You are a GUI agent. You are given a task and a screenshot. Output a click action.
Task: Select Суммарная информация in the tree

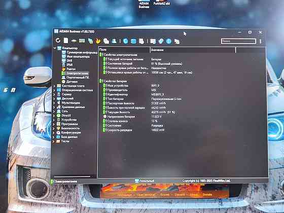click(82, 52)
